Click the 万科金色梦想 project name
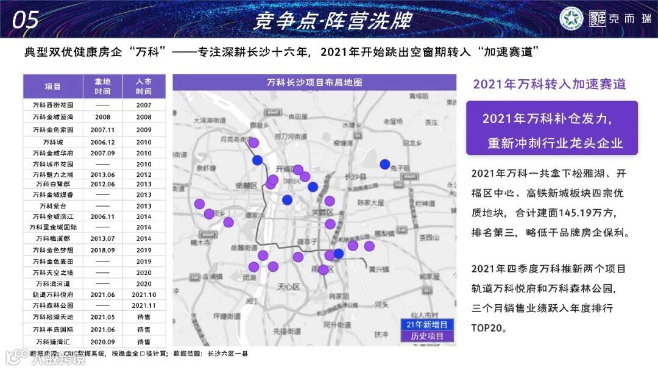The image size is (658, 370). tap(53, 250)
